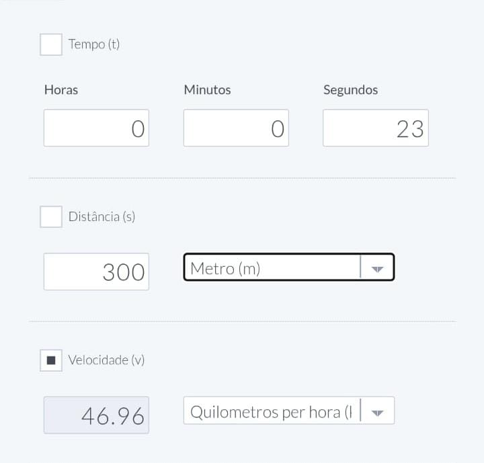Click the Tempo (t) label
This screenshot has width=484, height=463.
point(94,44)
